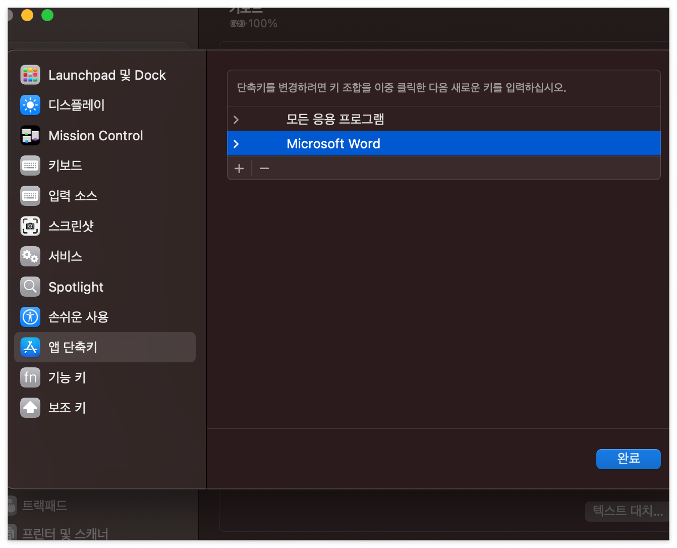
Task: Open the 스크린샷 shortcuts category
Action: click(x=105, y=226)
